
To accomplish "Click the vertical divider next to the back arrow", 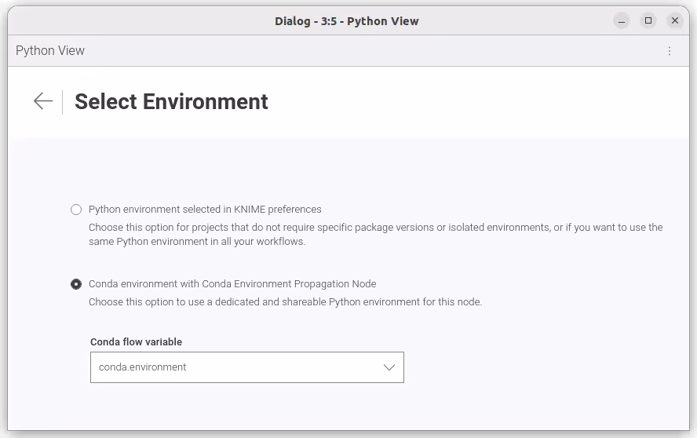I will tap(63, 102).
